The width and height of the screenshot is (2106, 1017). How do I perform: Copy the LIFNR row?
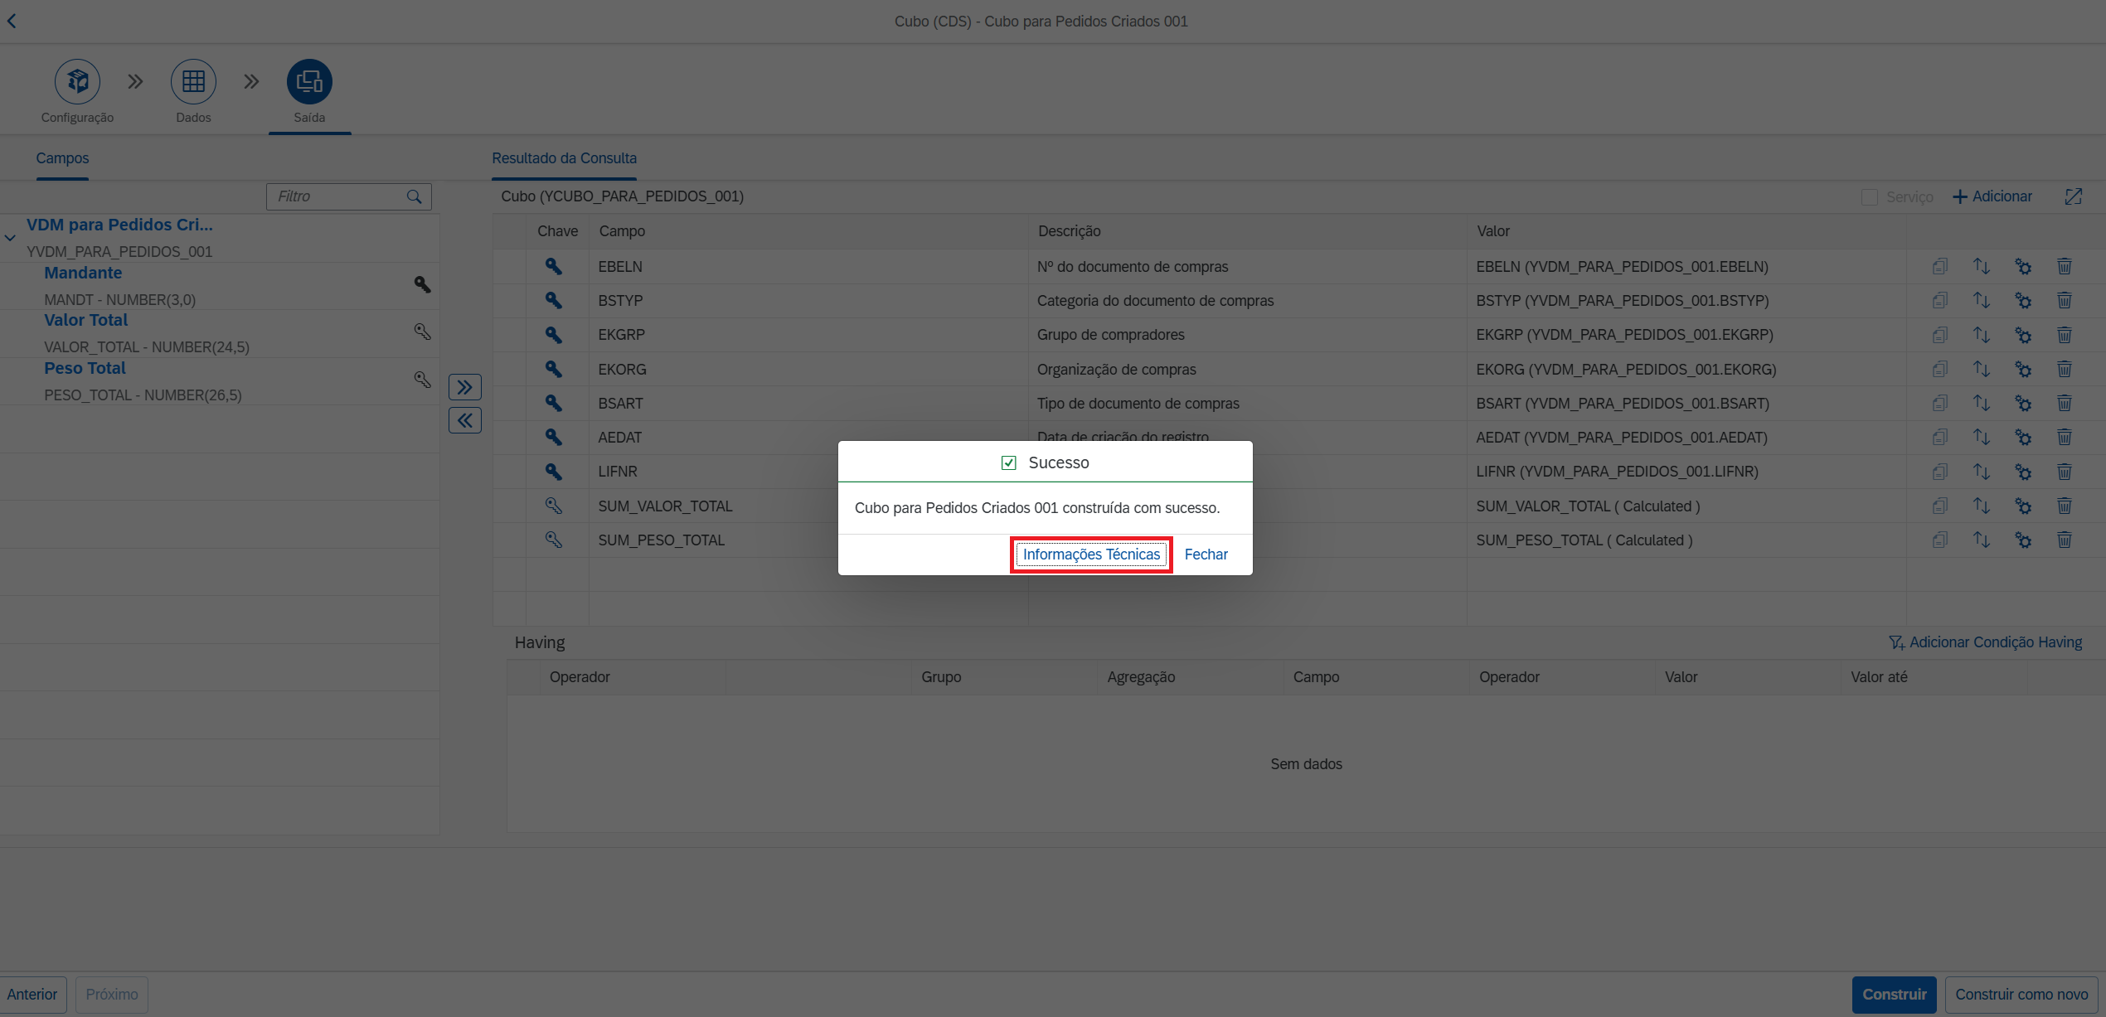(1939, 472)
